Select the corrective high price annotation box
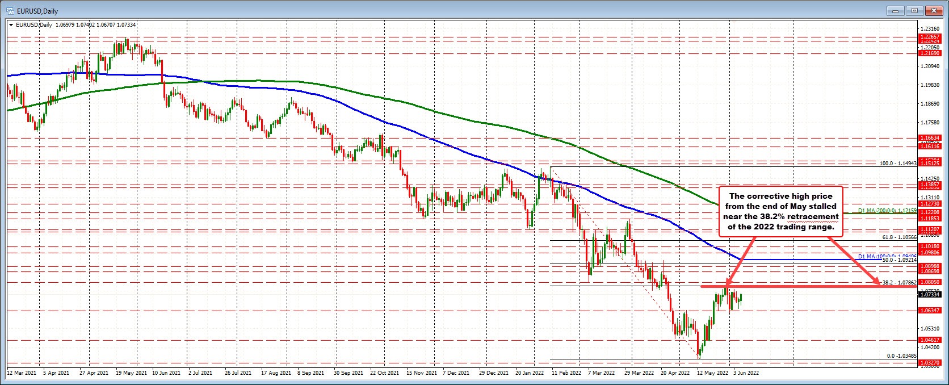 [780, 211]
